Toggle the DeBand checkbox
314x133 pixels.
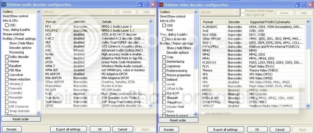[x=164, y=80]
